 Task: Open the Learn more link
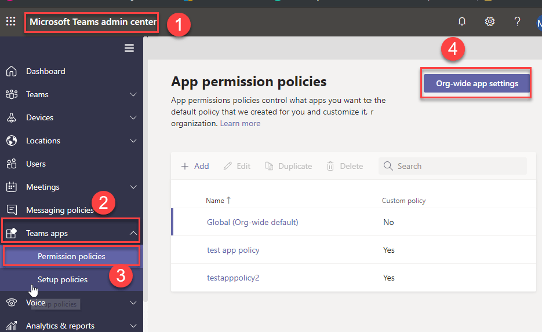(240, 123)
